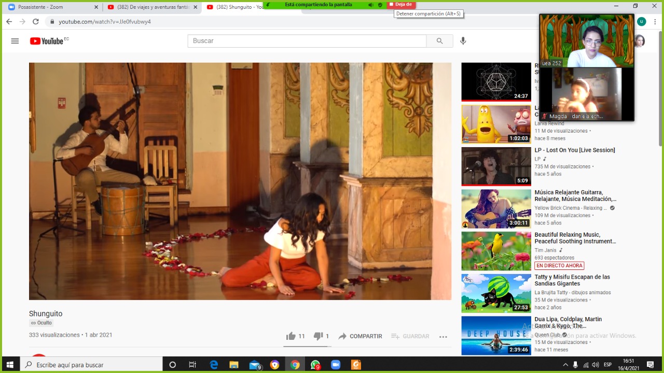The height and width of the screenshot is (373, 664).
Task: Click La Brujita Tatty channel name
Action: click(x=573, y=293)
